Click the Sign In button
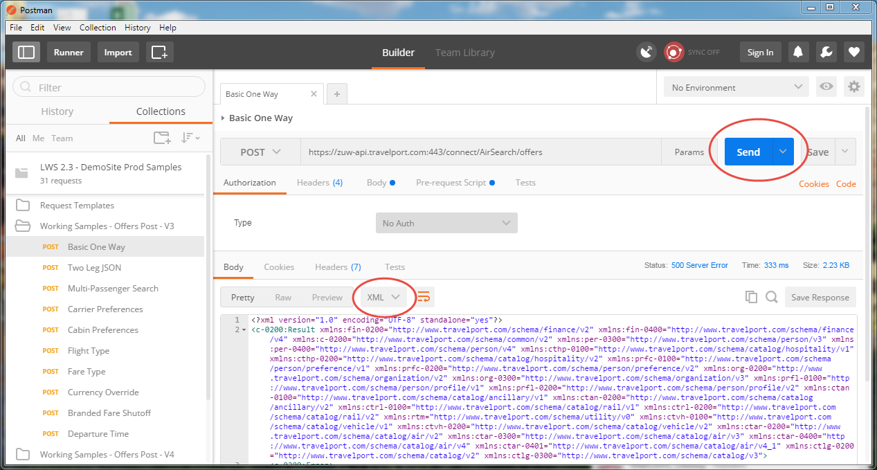877x470 pixels. coord(760,53)
